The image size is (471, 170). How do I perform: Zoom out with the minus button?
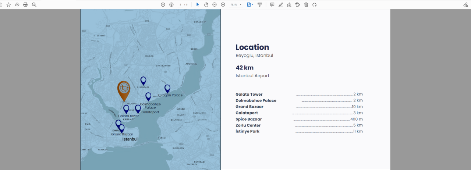[215, 4]
